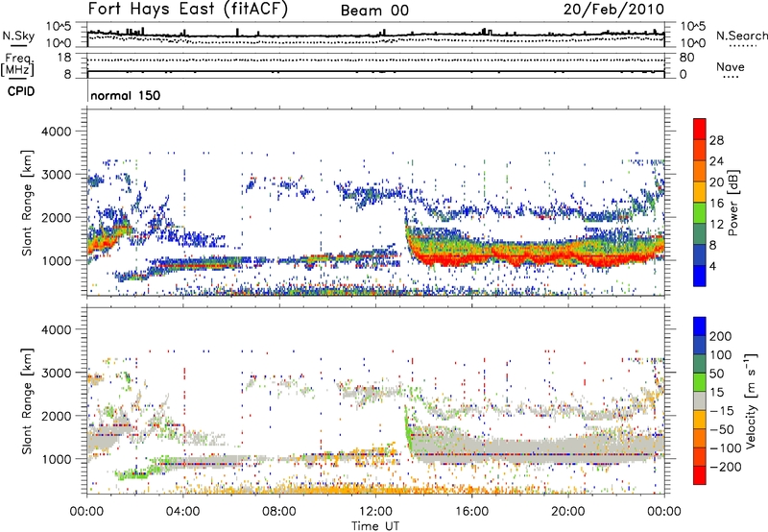Click the "CPID" row label
The image size is (768, 532).
[x=21, y=91]
